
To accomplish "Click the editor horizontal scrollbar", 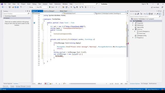I will tap(83, 84).
